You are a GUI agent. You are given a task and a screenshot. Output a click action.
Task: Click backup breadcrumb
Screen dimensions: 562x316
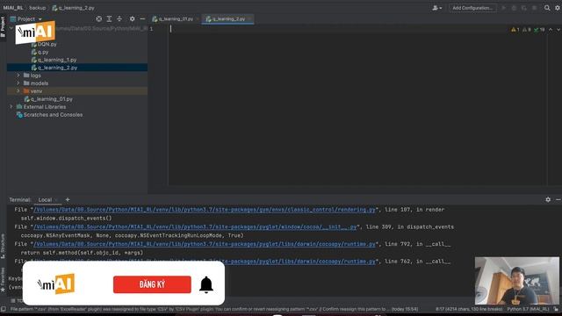pos(37,8)
